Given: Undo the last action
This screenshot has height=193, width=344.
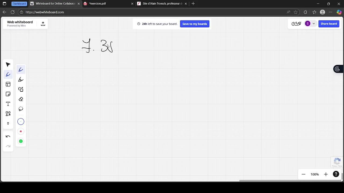Looking at the screenshot, I should click(x=8, y=136).
